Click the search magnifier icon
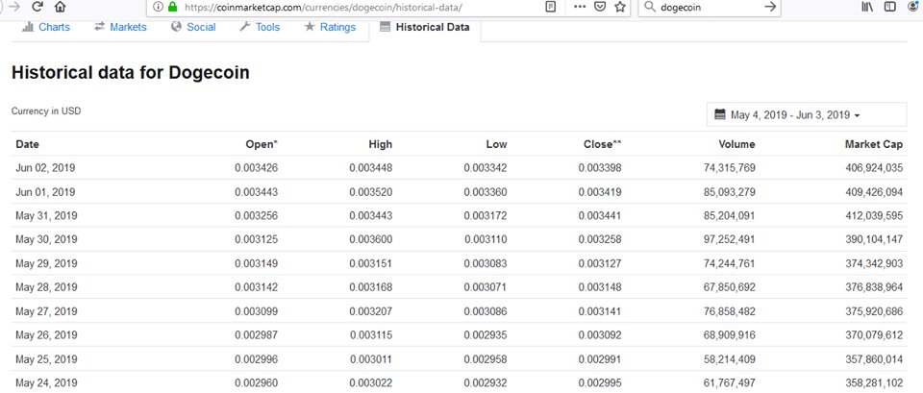Screen dimensions: 923x393 coord(651,7)
